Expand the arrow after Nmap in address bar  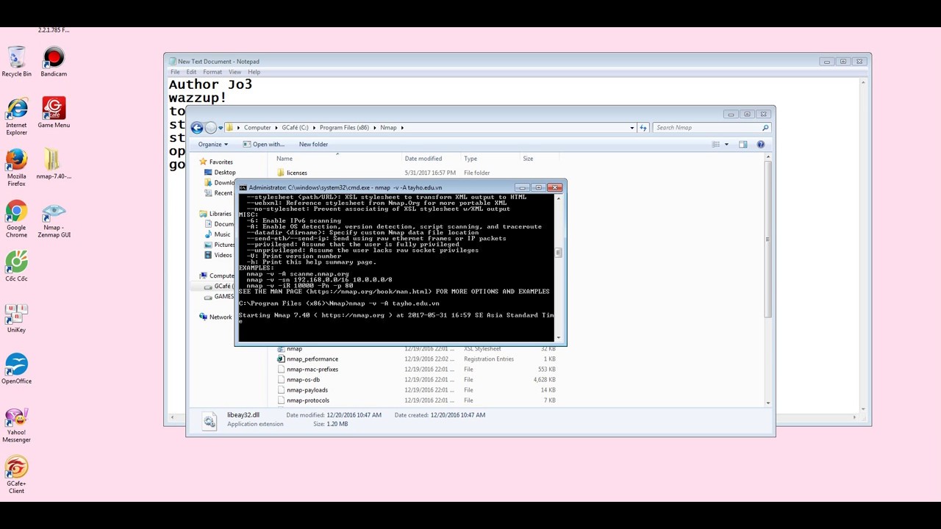coord(402,128)
